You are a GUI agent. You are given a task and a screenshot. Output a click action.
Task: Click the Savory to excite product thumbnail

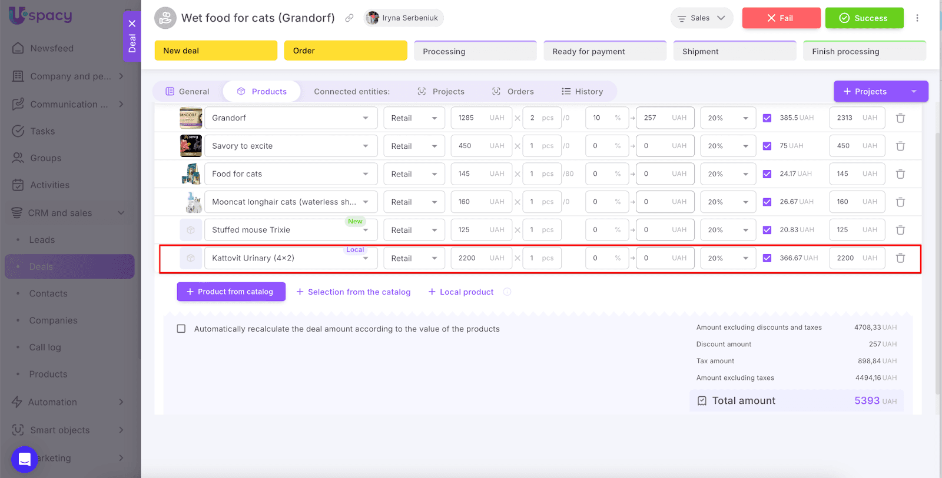pos(191,146)
